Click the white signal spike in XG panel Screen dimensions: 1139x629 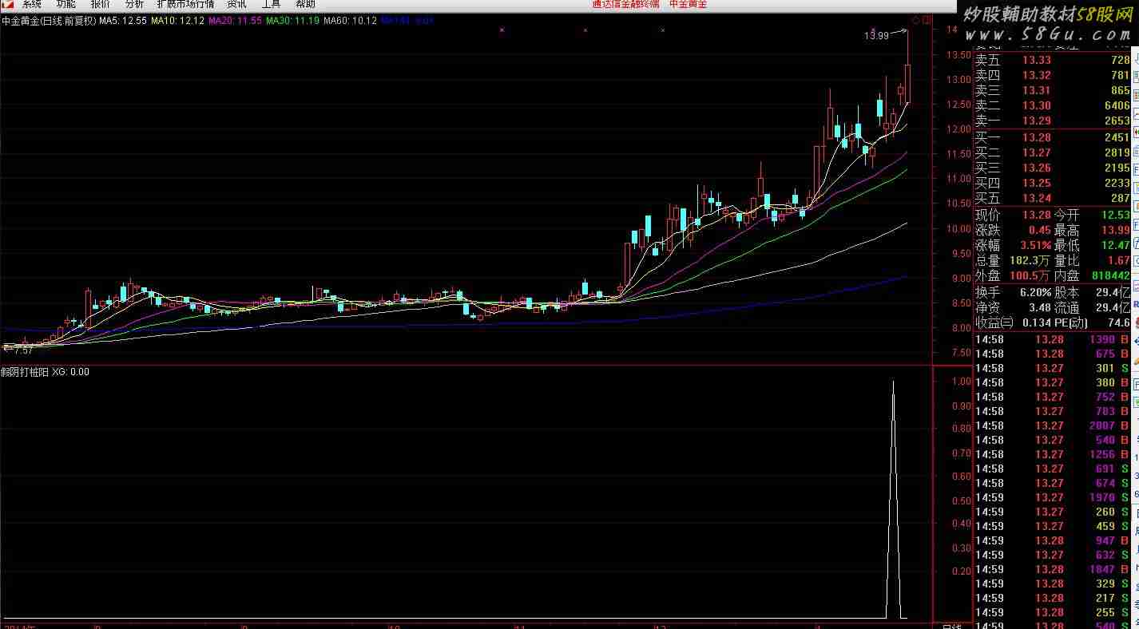point(893,499)
